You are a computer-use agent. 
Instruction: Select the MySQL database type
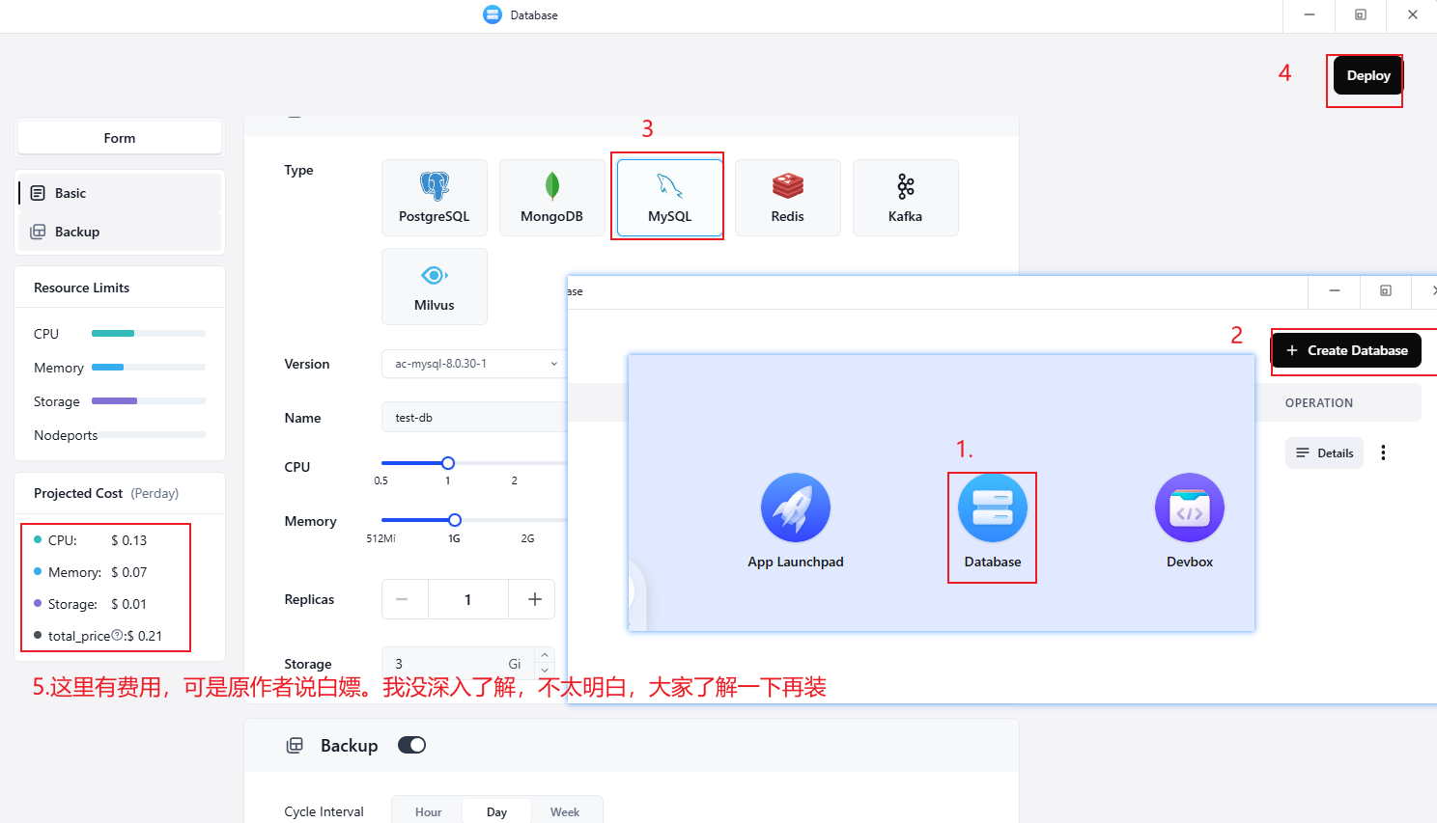coord(669,198)
